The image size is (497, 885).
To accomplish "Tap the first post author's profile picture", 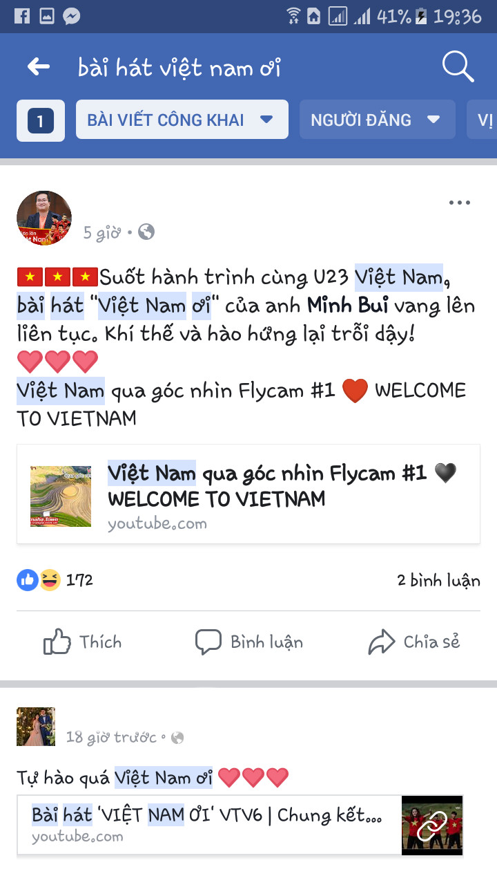I will point(44,218).
